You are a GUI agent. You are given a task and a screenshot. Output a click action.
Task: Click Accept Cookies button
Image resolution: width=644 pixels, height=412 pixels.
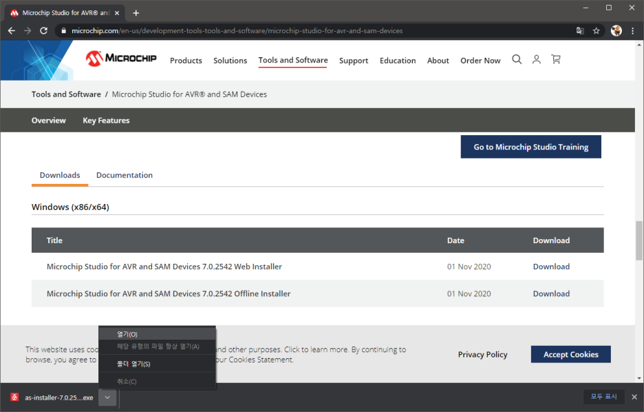(x=570, y=354)
